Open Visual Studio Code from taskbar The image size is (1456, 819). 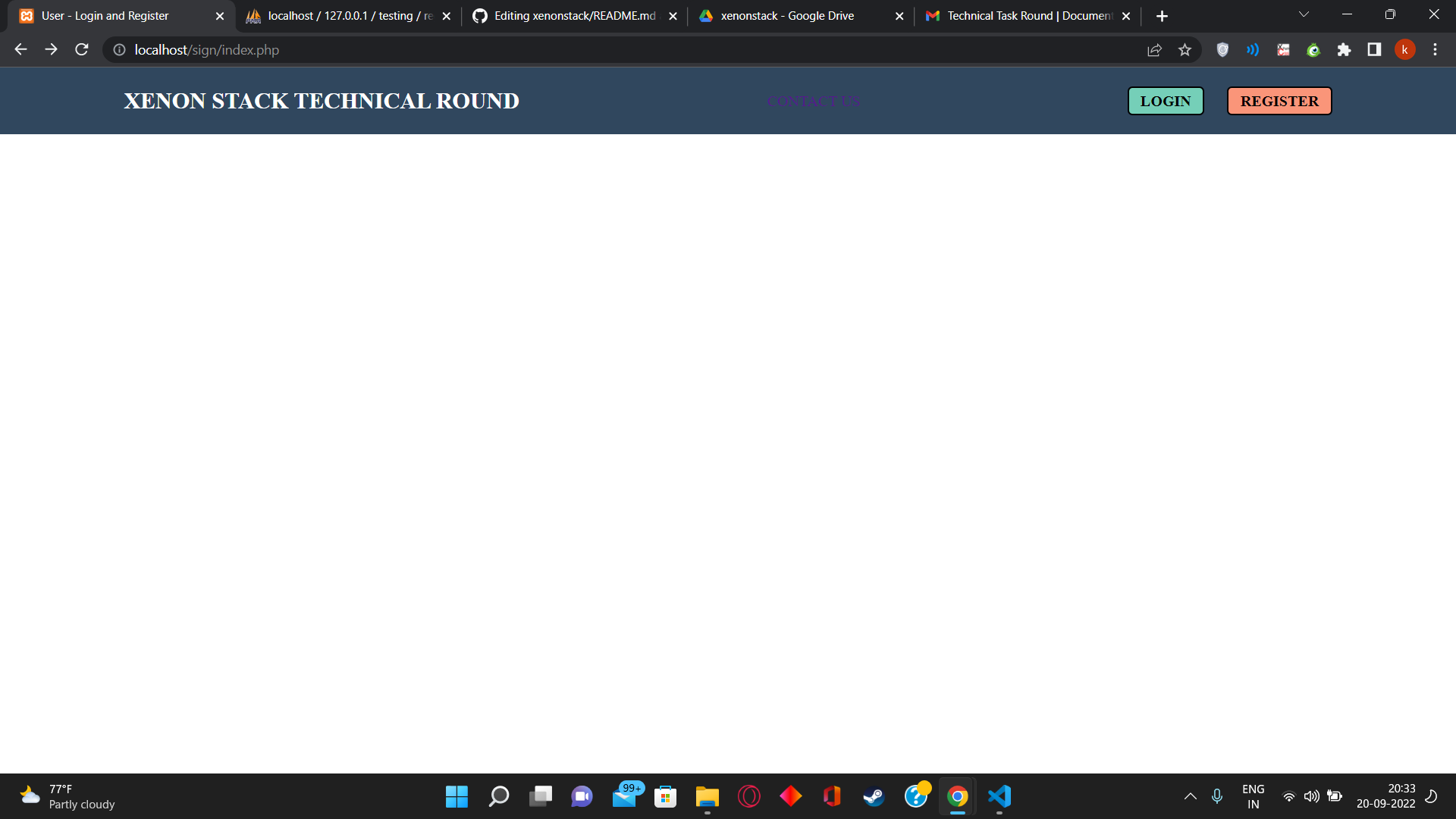coord(999,796)
